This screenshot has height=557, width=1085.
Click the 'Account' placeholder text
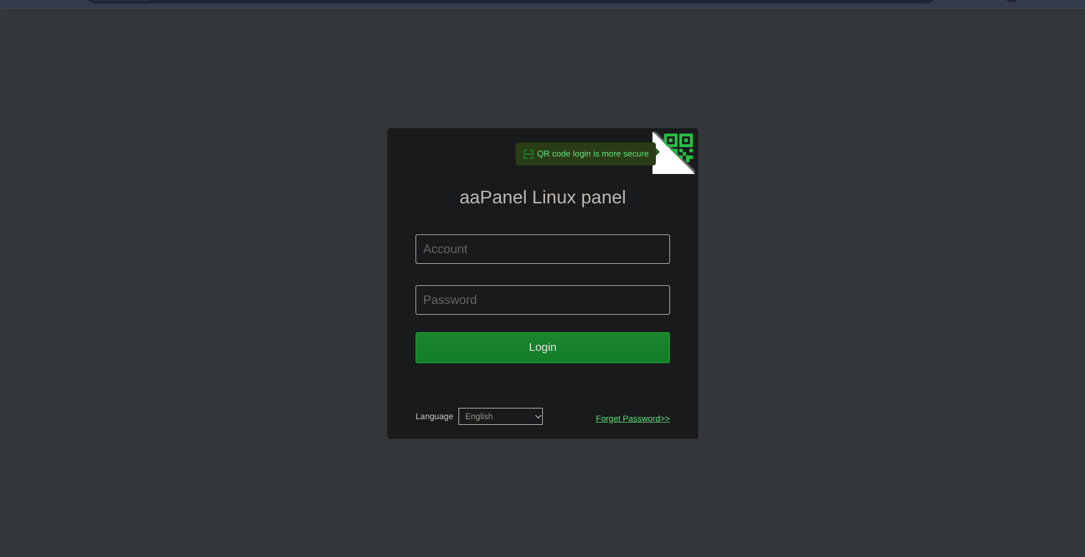pos(446,249)
